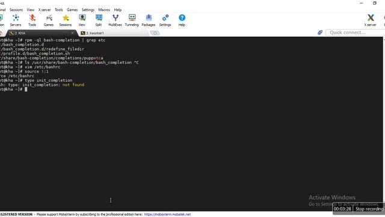Image resolution: width=385 pixels, height=217 pixels.
Task: Activate the Split terminal icon
Action: coord(99,20)
